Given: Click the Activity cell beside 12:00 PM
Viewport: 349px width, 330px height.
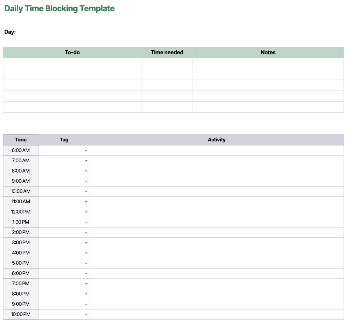Looking at the screenshot, I should pos(217,212).
